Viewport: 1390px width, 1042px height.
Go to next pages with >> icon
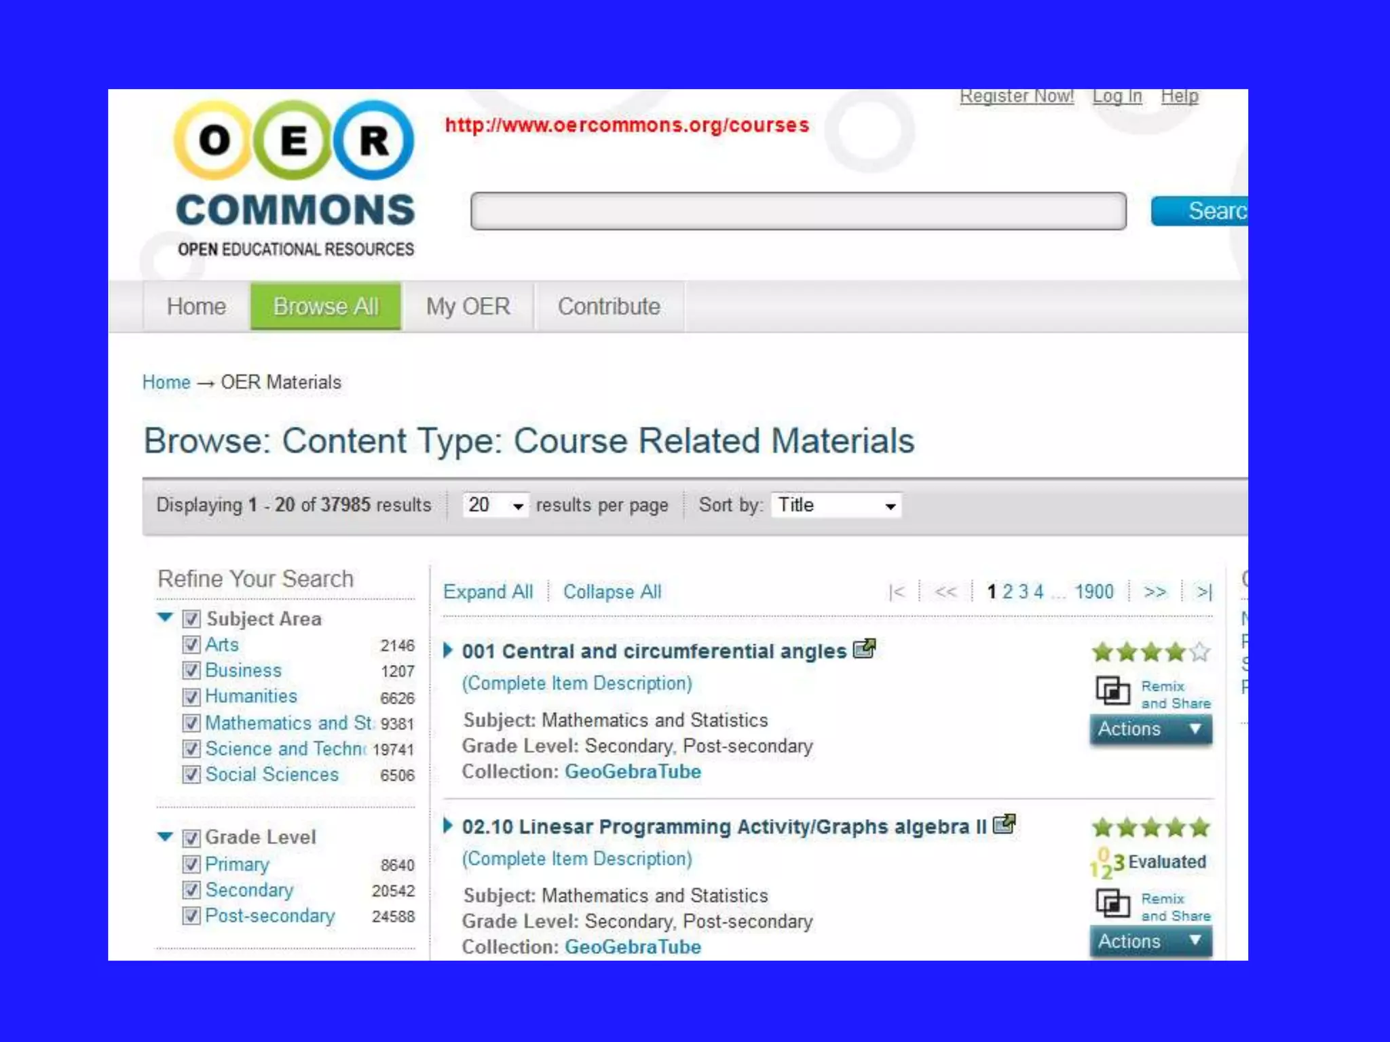point(1154,592)
